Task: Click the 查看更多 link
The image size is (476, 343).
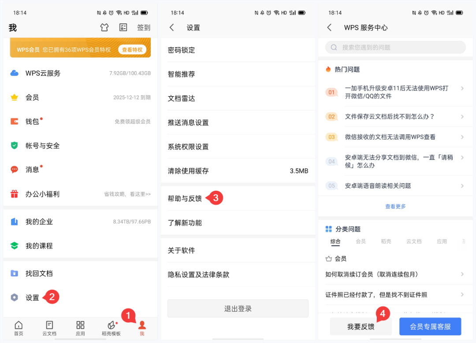Action: point(395,207)
